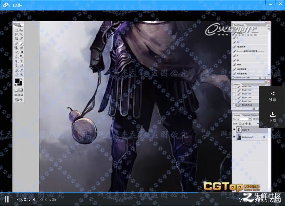Swap foreground and background colors
The height and width of the screenshot is (206, 285).
point(21,79)
